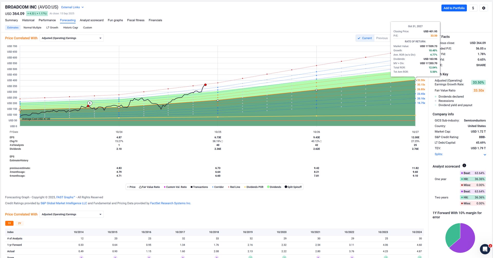Click the green Dividends legend swatch

click(268, 187)
